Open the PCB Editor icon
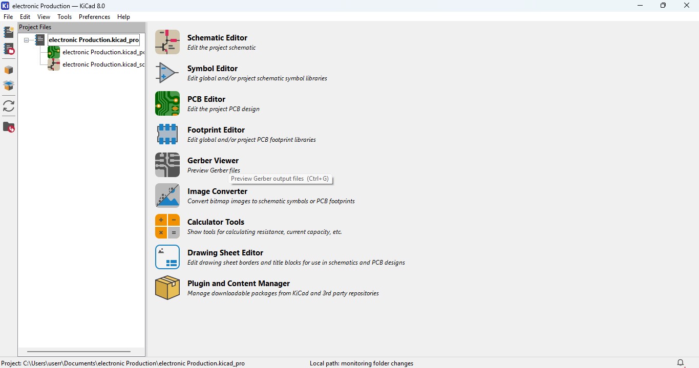 click(x=167, y=103)
